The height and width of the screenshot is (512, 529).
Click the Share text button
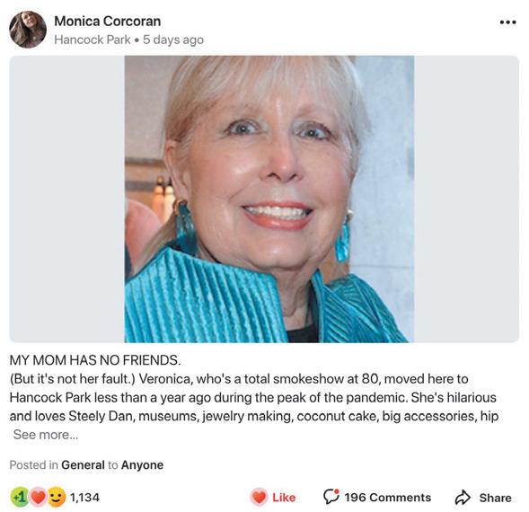pos(495,498)
